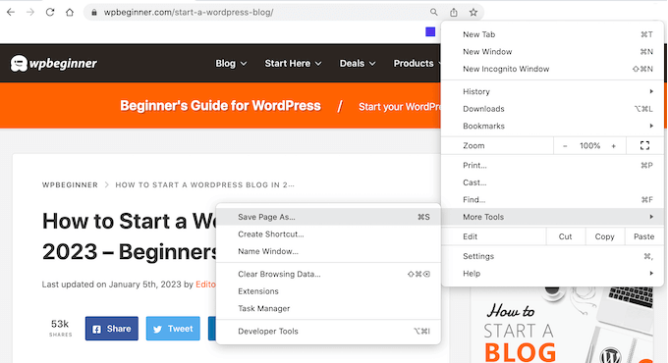Screen dimensions: 668x363
Task: Open the Products dropdown menu
Action: pos(417,64)
